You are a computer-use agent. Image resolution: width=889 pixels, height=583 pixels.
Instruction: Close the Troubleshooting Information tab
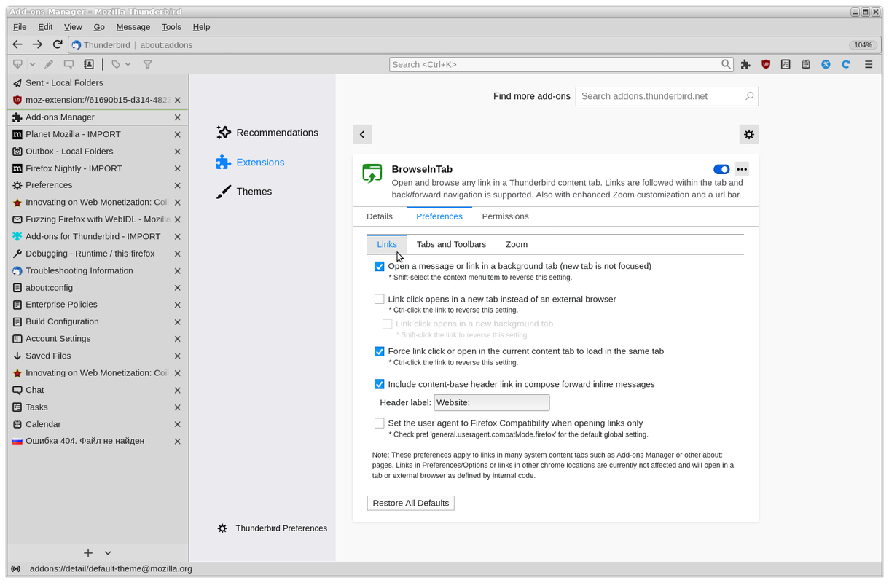tap(177, 270)
